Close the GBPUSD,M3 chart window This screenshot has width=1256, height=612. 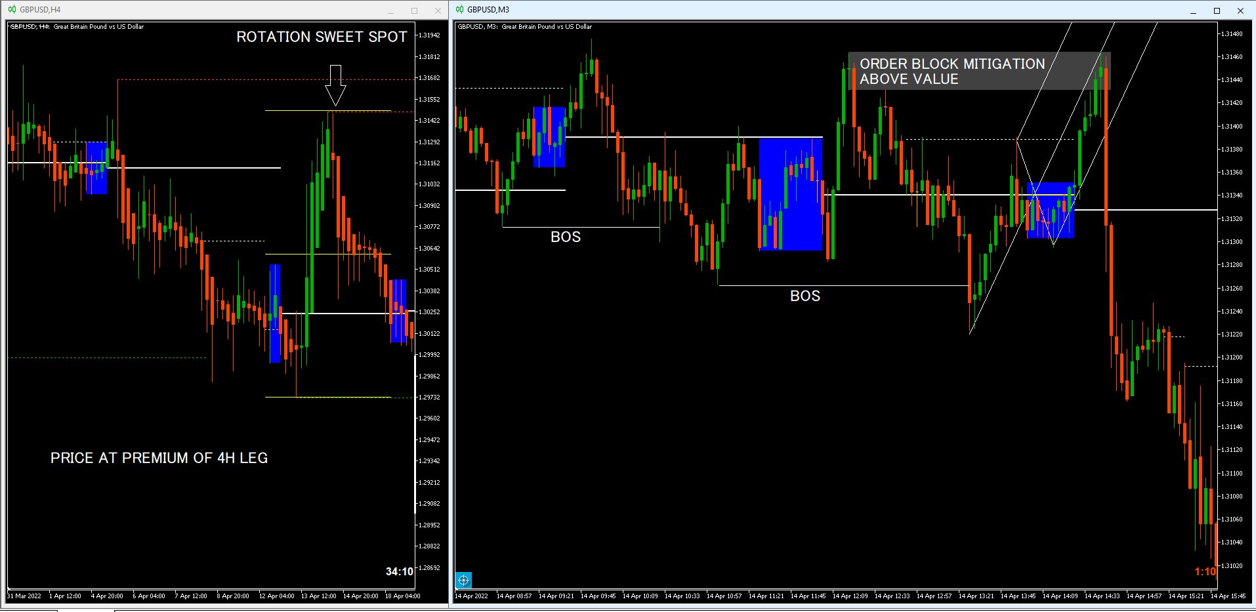tap(1240, 10)
